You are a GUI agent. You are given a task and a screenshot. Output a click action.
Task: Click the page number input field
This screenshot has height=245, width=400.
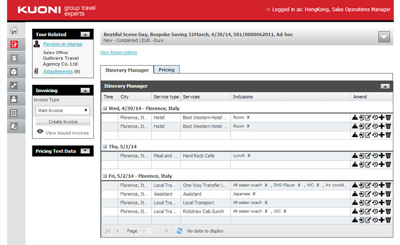[x=147, y=231]
